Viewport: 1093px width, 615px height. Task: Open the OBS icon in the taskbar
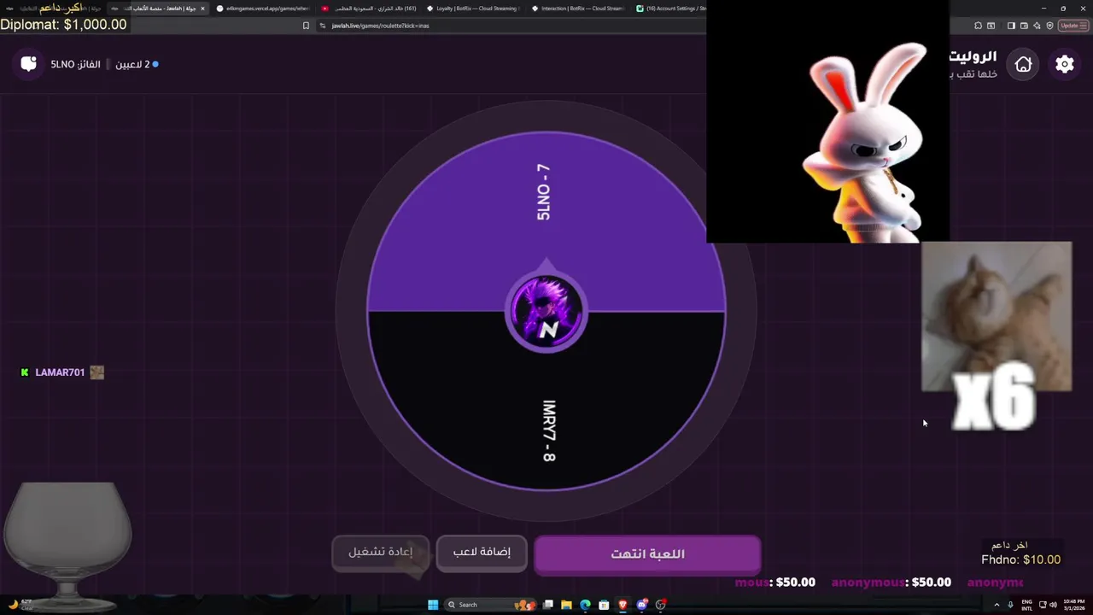pos(660,605)
